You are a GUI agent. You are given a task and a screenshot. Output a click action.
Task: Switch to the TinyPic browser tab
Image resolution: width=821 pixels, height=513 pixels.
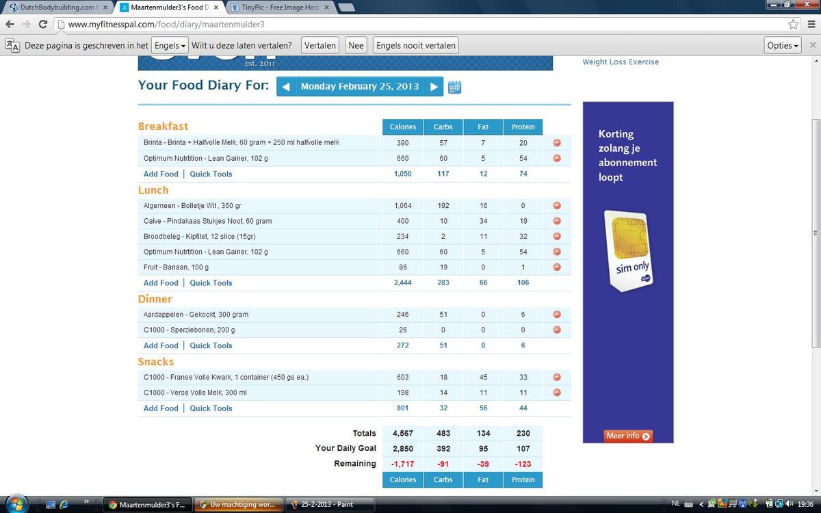tap(279, 7)
